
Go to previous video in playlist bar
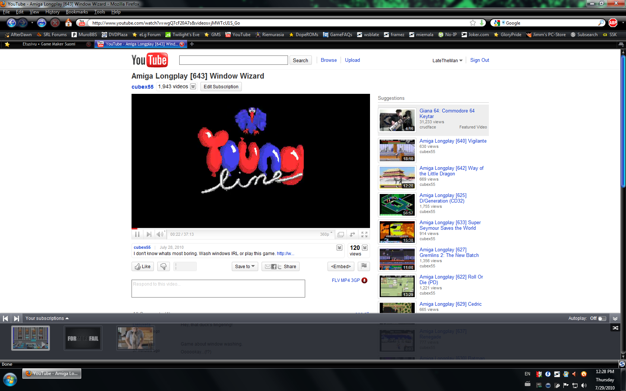point(6,318)
